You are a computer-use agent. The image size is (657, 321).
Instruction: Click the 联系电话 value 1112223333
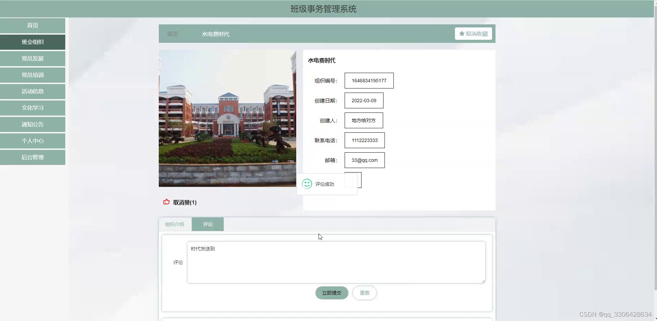[x=365, y=140]
